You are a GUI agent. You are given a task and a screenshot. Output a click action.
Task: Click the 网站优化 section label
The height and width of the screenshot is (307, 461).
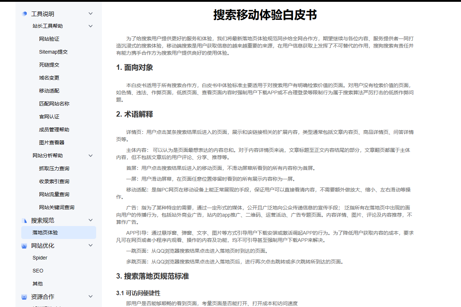(x=43, y=246)
